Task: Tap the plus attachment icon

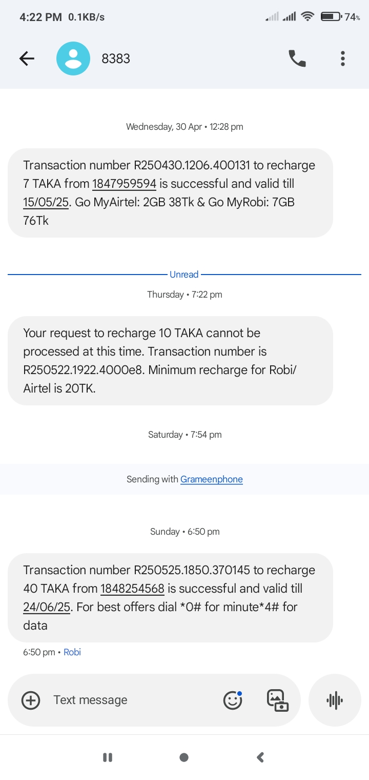Action: pos(31,700)
